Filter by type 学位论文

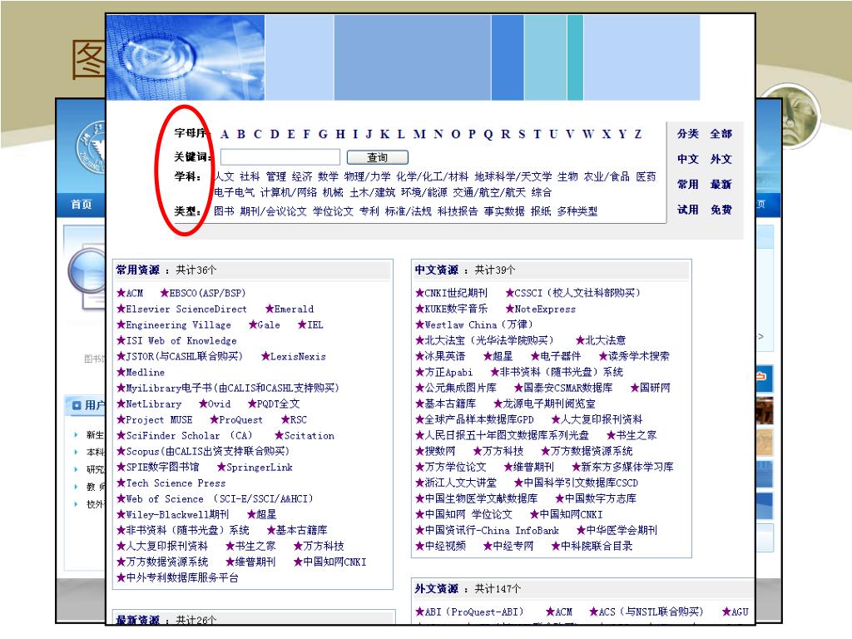tap(333, 211)
